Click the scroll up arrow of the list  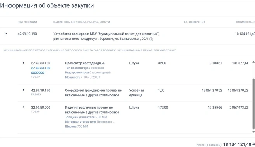click(253, 62)
